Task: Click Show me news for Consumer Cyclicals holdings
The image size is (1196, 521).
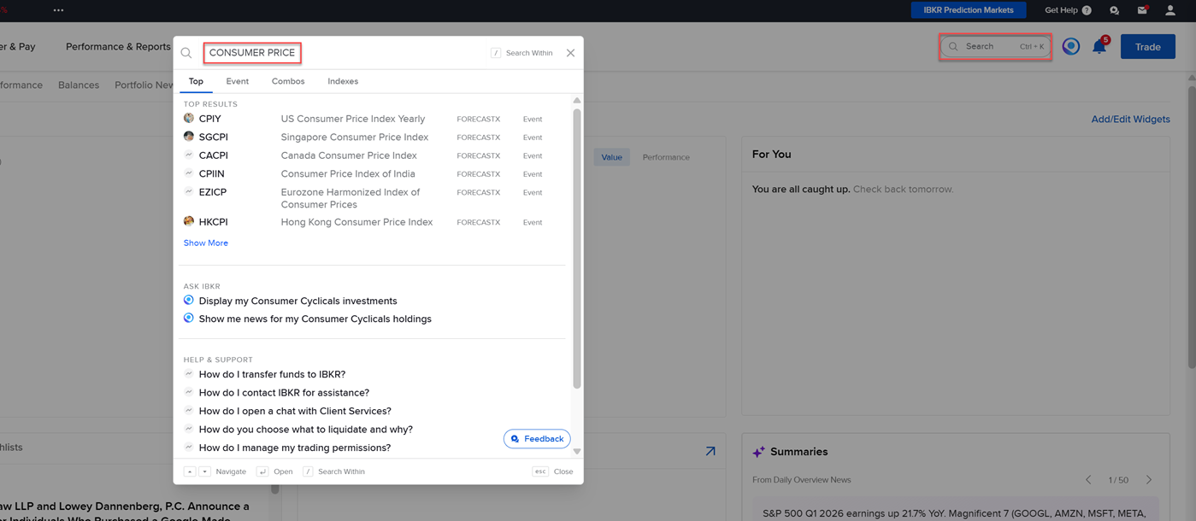Action: (x=315, y=319)
